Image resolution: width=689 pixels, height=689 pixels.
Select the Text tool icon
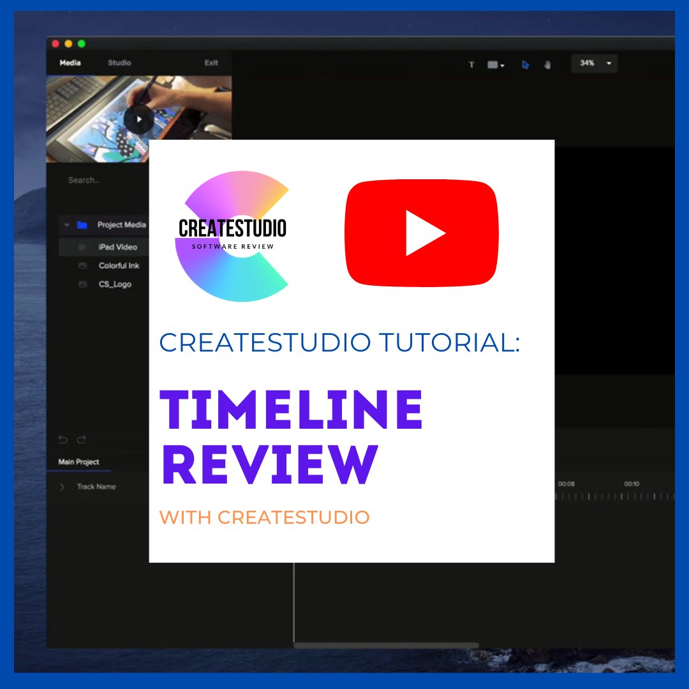(471, 64)
